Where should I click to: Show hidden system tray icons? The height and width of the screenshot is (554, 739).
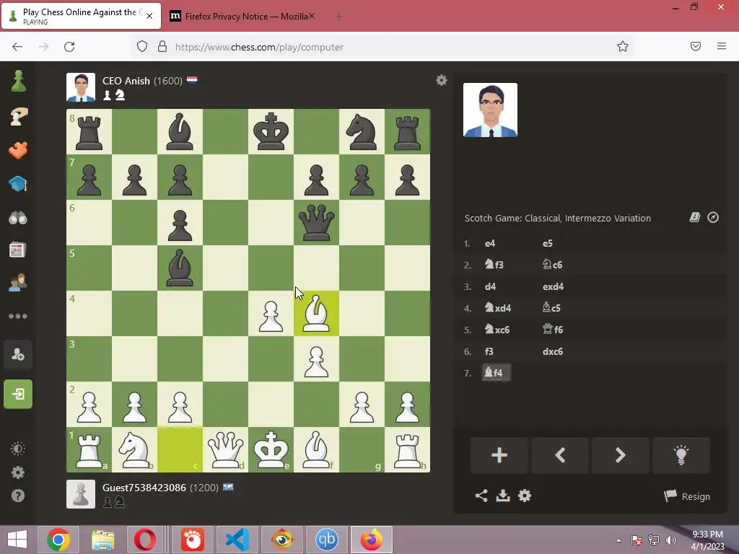point(618,540)
